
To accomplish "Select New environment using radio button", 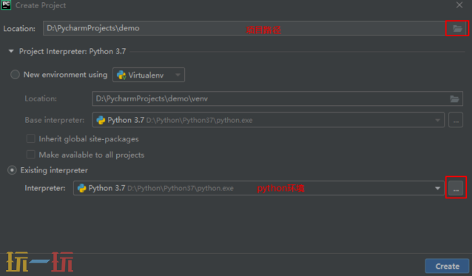I will [15, 75].
